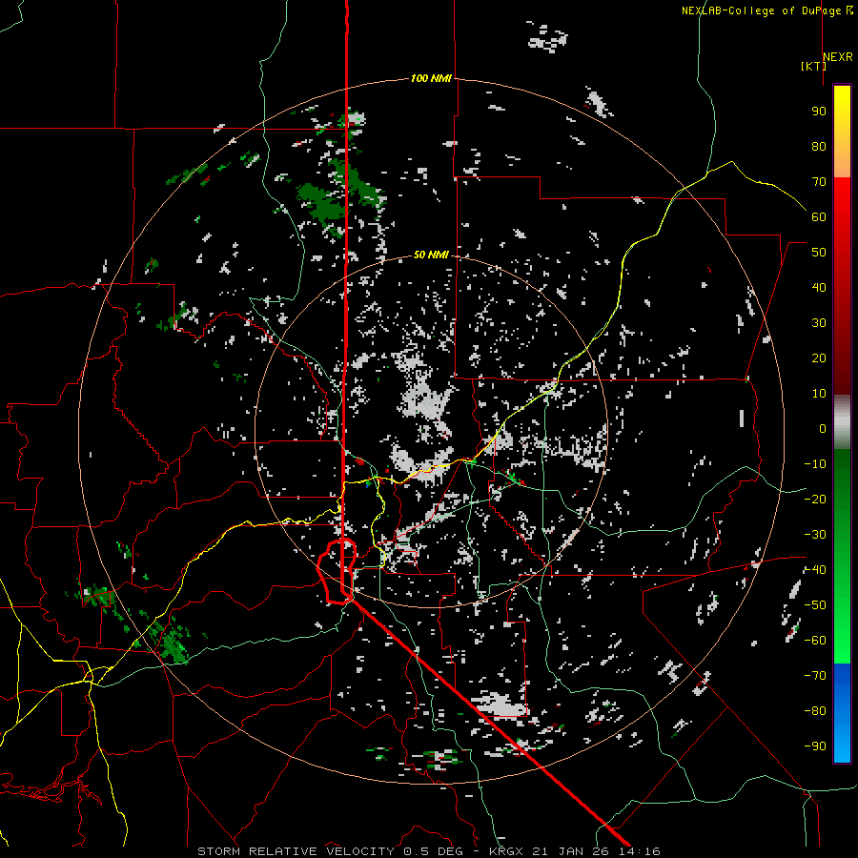Viewport: 858px width, 858px height.
Task: Pick the gray near-zero color bar segment
Action: (842, 422)
